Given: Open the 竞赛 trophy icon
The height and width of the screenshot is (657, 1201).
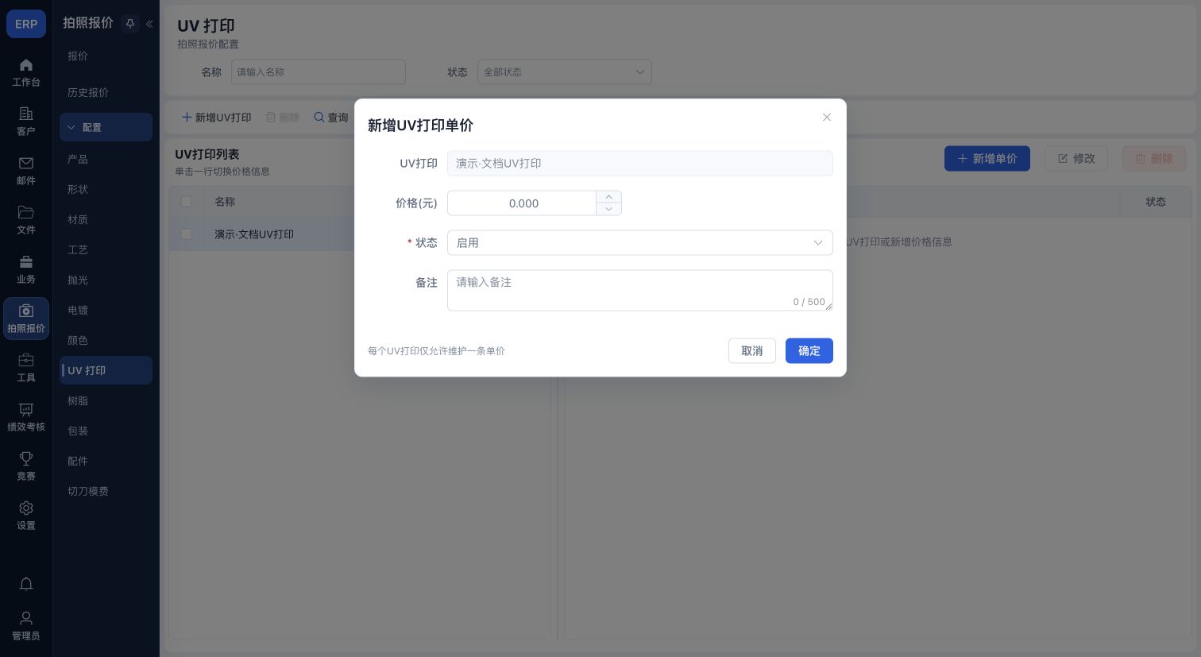Looking at the screenshot, I should click(26, 466).
